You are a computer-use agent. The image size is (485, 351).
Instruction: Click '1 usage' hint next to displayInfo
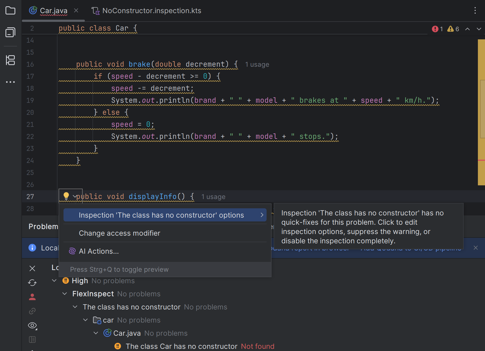[213, 197]
